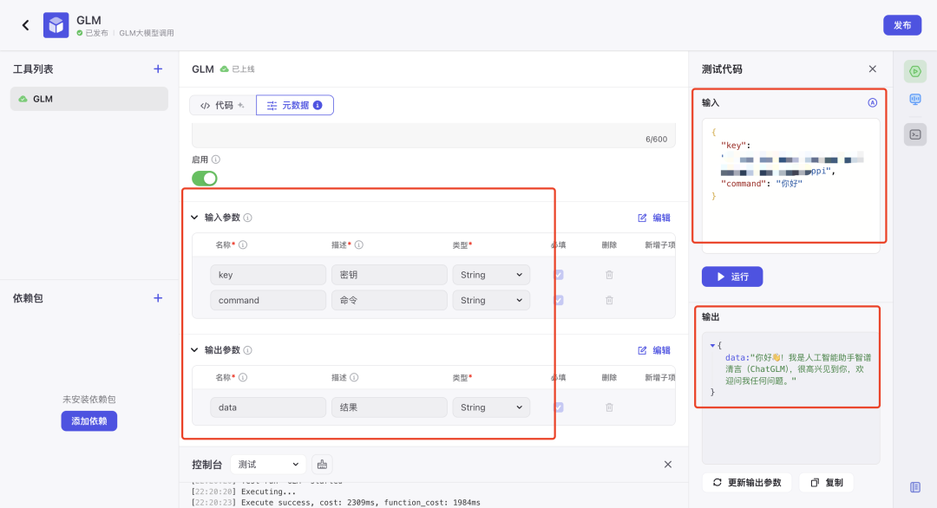Click the info icon beside 启用
The width and height of the screenshot is (937, 508).
pos(216,160)
